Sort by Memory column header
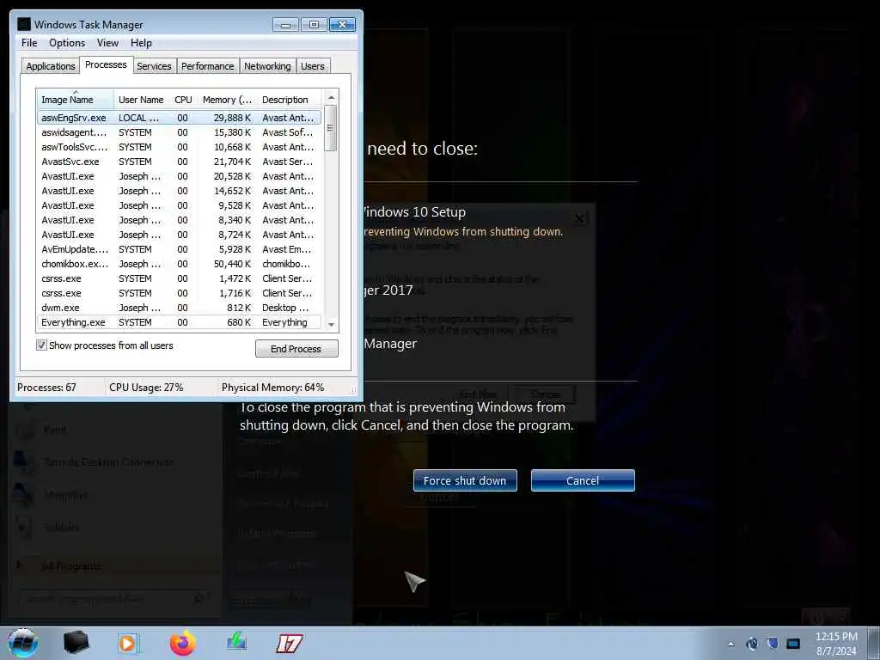Screen dimensions: 880x660 [227, 100]
